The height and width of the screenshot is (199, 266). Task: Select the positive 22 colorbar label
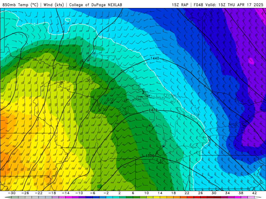[187, 193]
